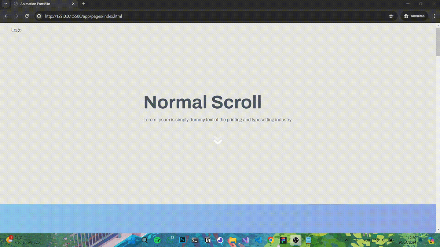This screenshot has width=440, height=247.
Task: Open Figma from the taskbar
Action: pyautogui.click(x=283, y=240)
